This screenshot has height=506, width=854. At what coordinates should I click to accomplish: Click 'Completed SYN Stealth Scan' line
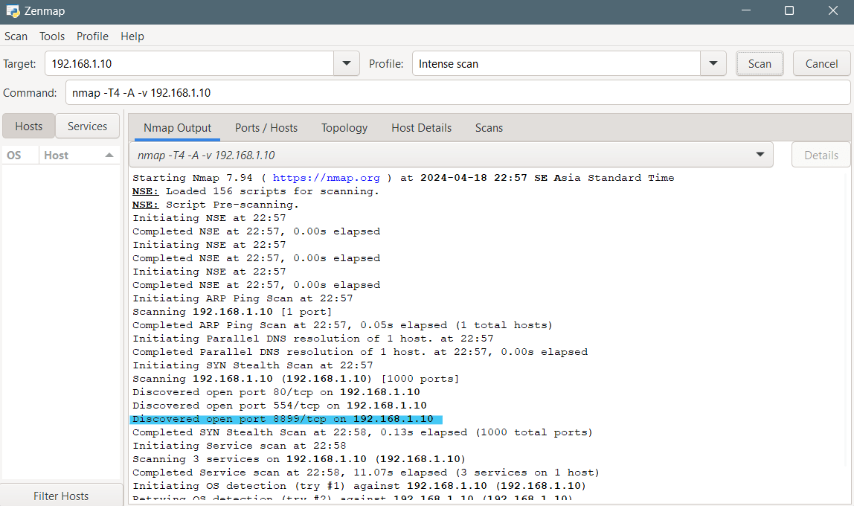point(362,432)
